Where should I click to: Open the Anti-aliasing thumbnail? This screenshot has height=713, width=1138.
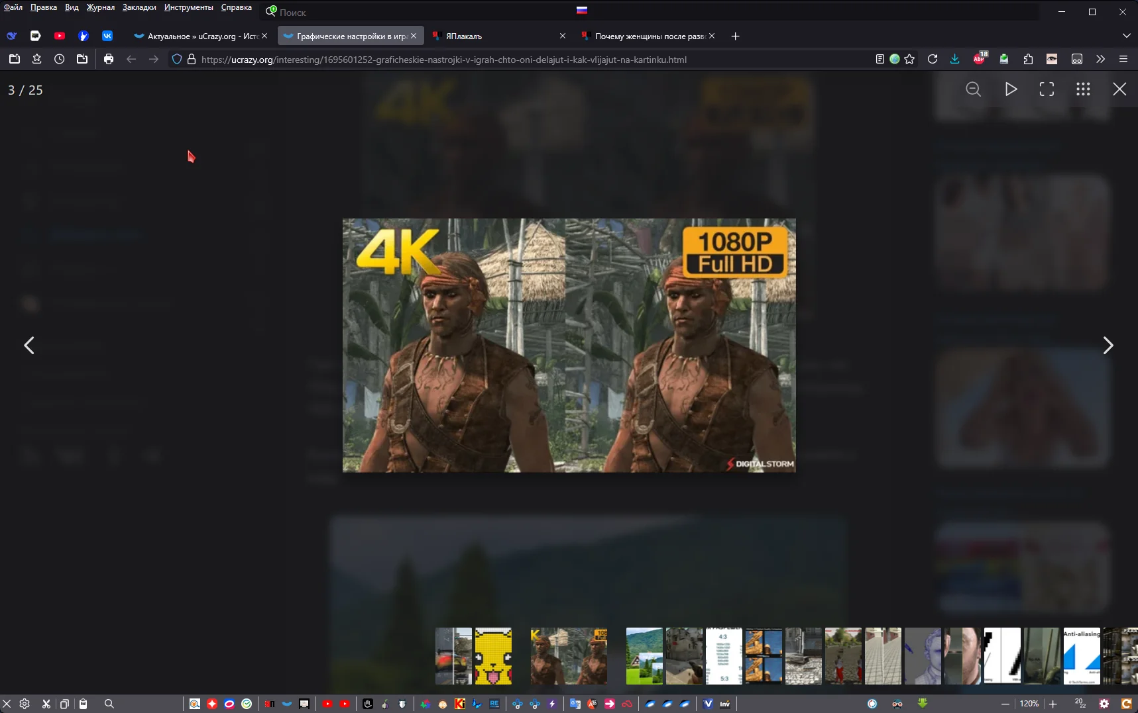coord(1082,656)
